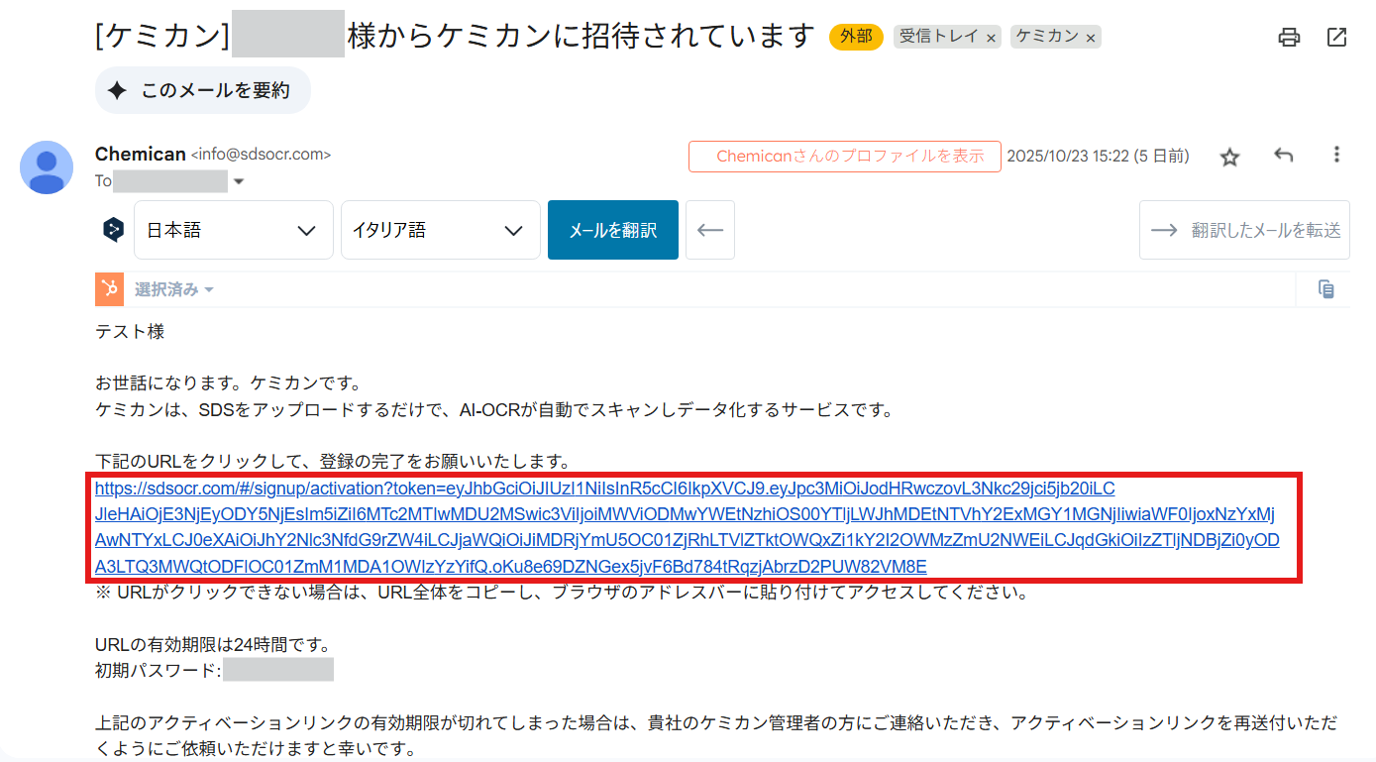Click sender name Chemican
Image resolution: width=1376 pixels, height=762 pixels.
tap(141, 154)
